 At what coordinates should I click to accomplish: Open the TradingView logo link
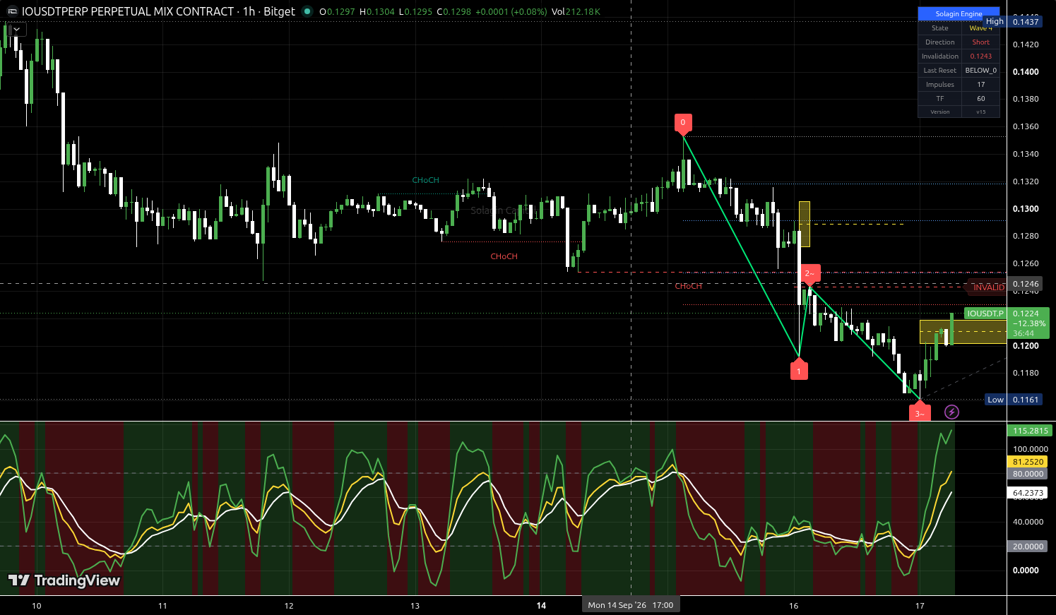point(64,580)
